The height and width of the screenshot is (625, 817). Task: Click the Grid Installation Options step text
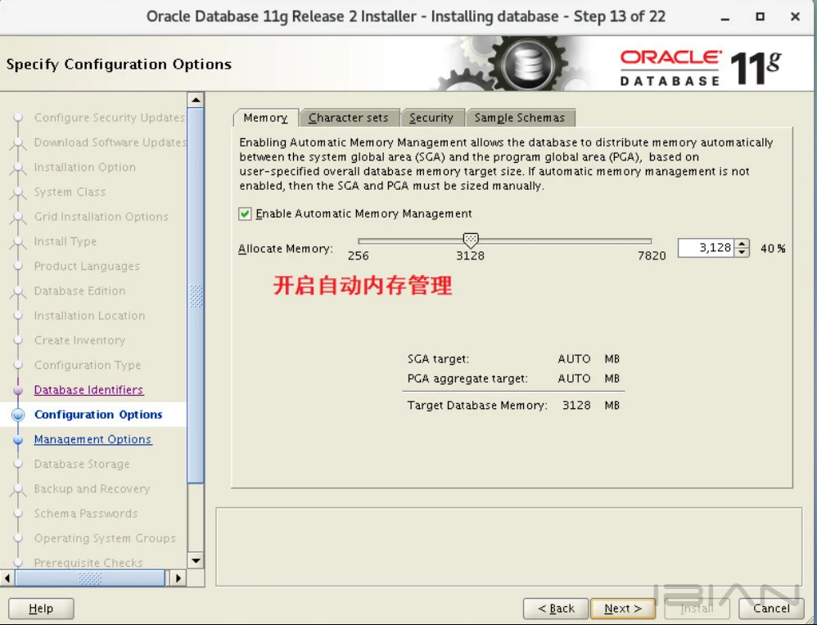click(x=101, y=217)
